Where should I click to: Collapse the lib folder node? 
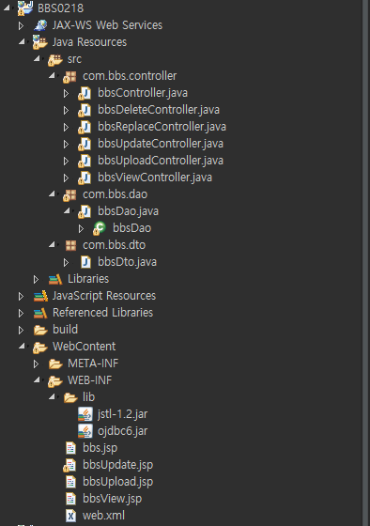click(x=52, y=396)
